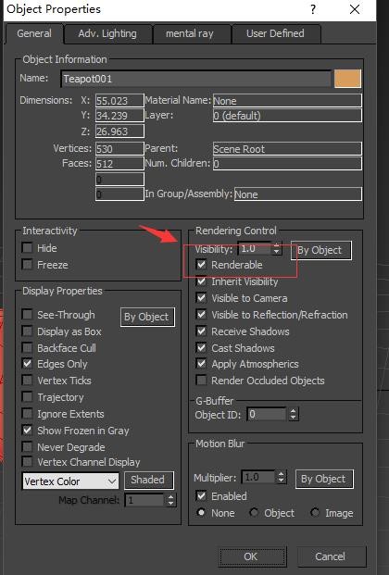Click the Shaded button
The image size is (389, 575).
point(148,480)
